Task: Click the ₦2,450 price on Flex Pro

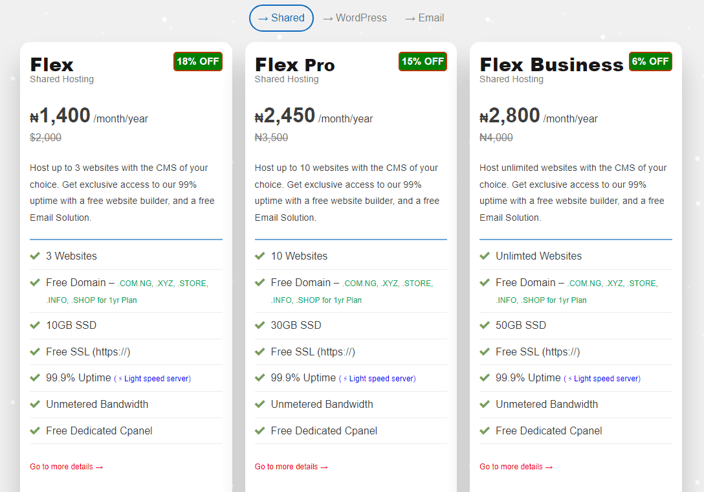Action: coord(285,117)
